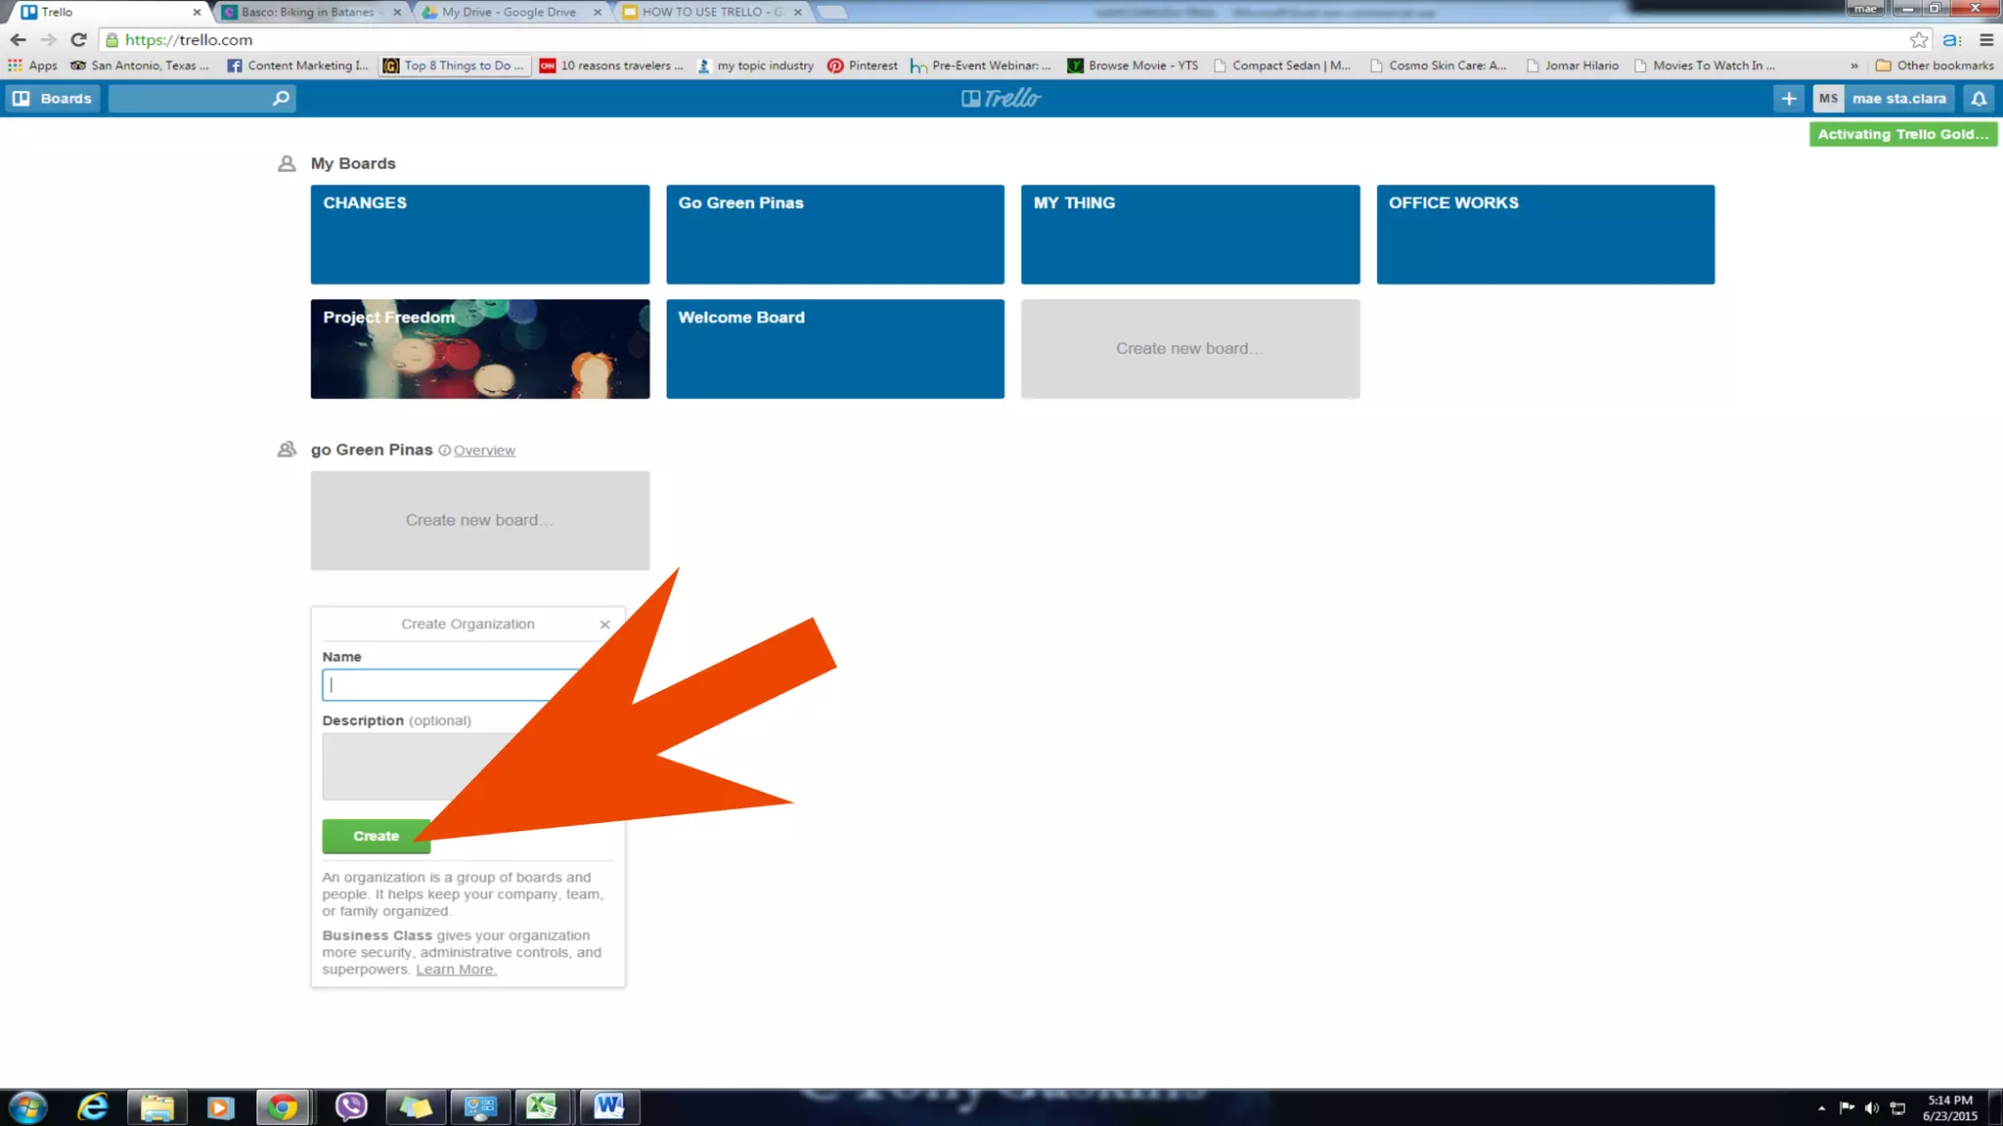
Task: Click the Trello search magnifier icon
Action: coord(281,98)
